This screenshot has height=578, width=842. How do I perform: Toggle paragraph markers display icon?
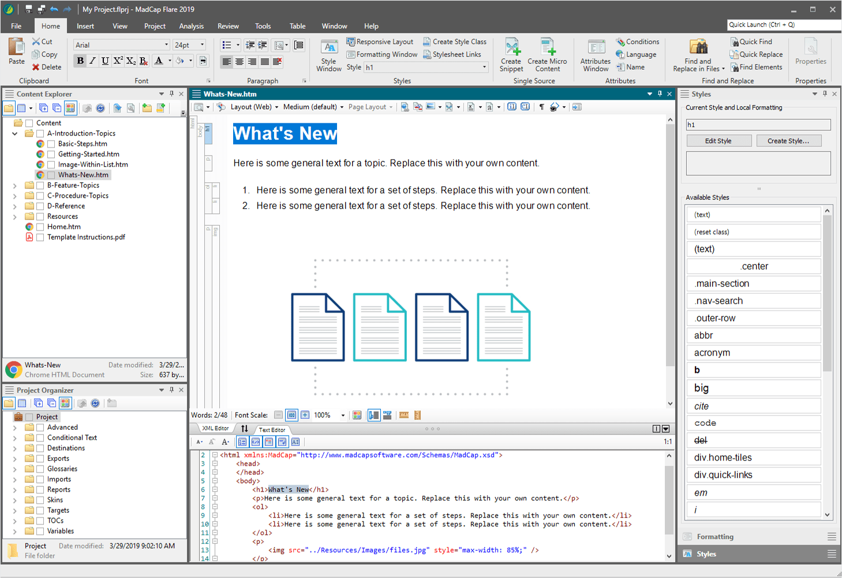click(541, 107)
